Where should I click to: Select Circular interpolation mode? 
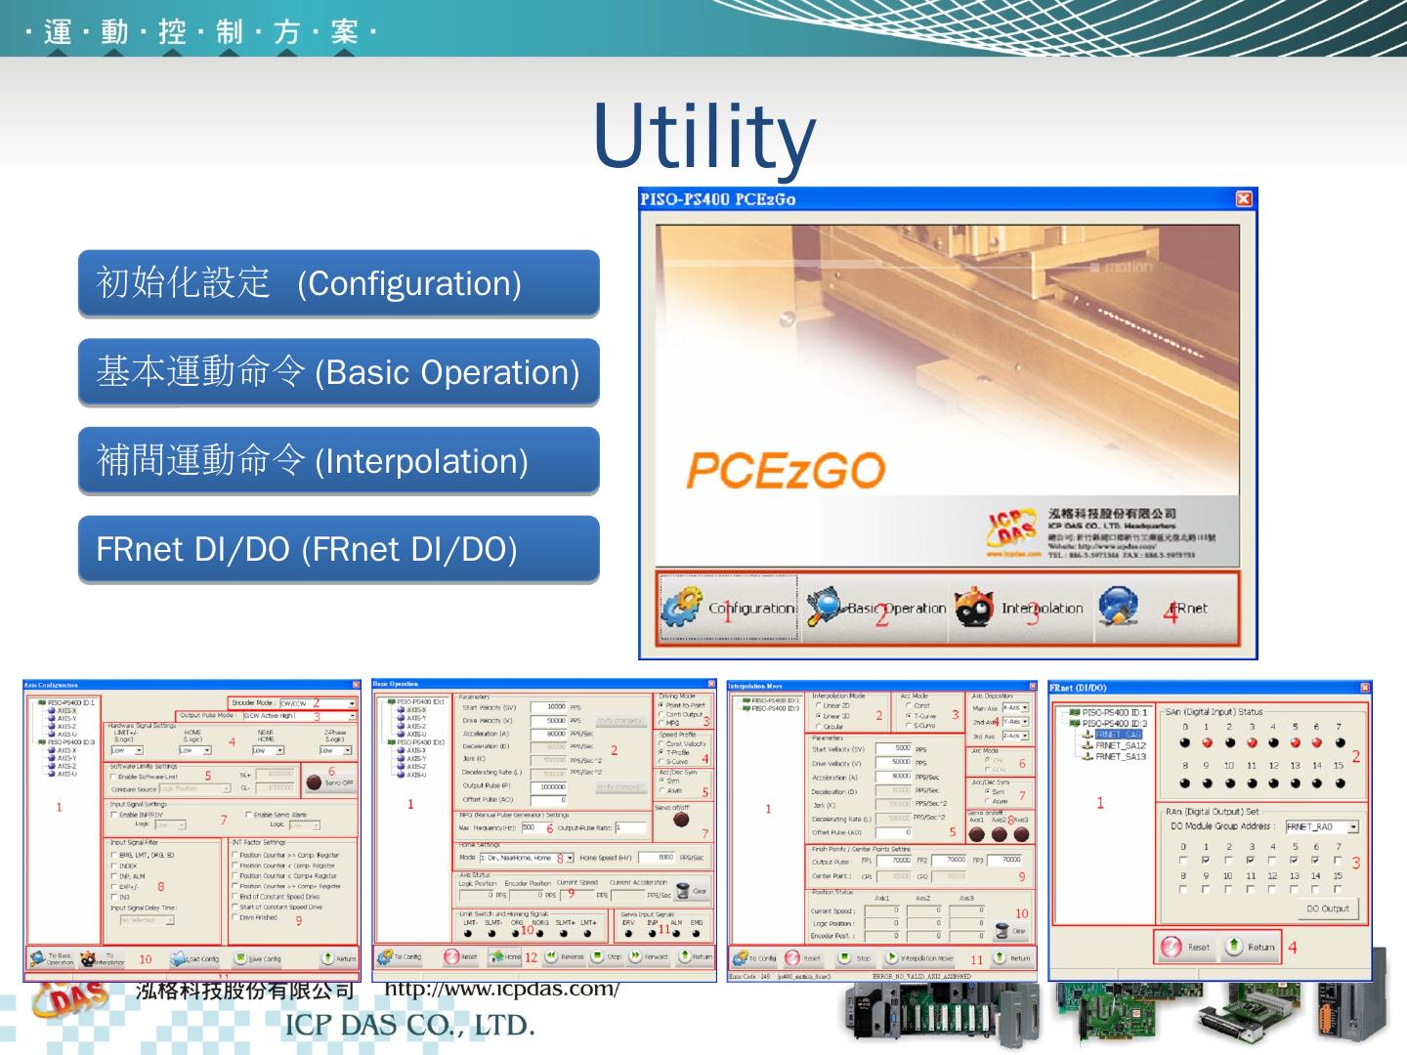click(818, 727)
